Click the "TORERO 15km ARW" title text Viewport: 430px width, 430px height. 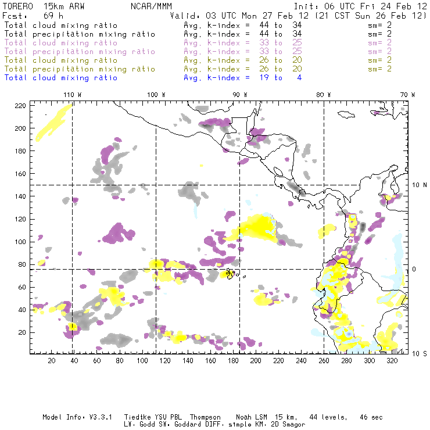(44, 6)
